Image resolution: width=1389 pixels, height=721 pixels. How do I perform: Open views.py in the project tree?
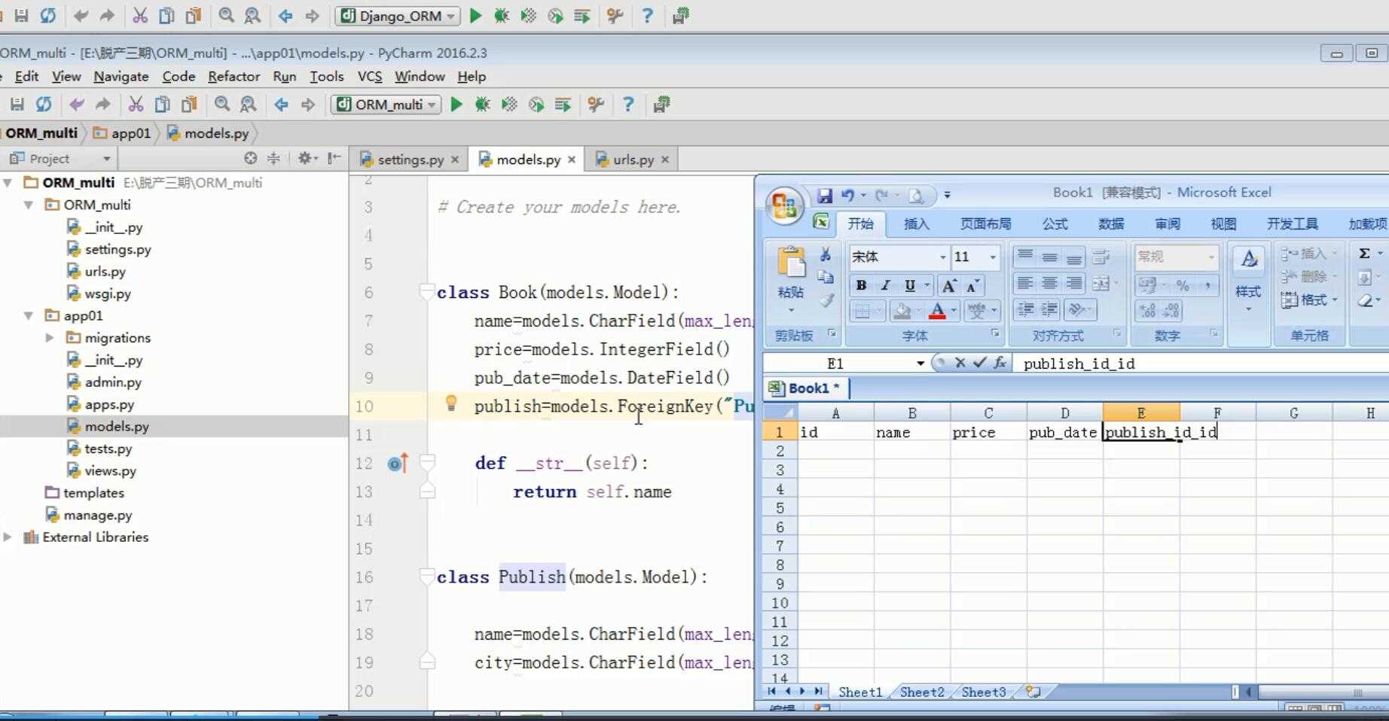110,470
